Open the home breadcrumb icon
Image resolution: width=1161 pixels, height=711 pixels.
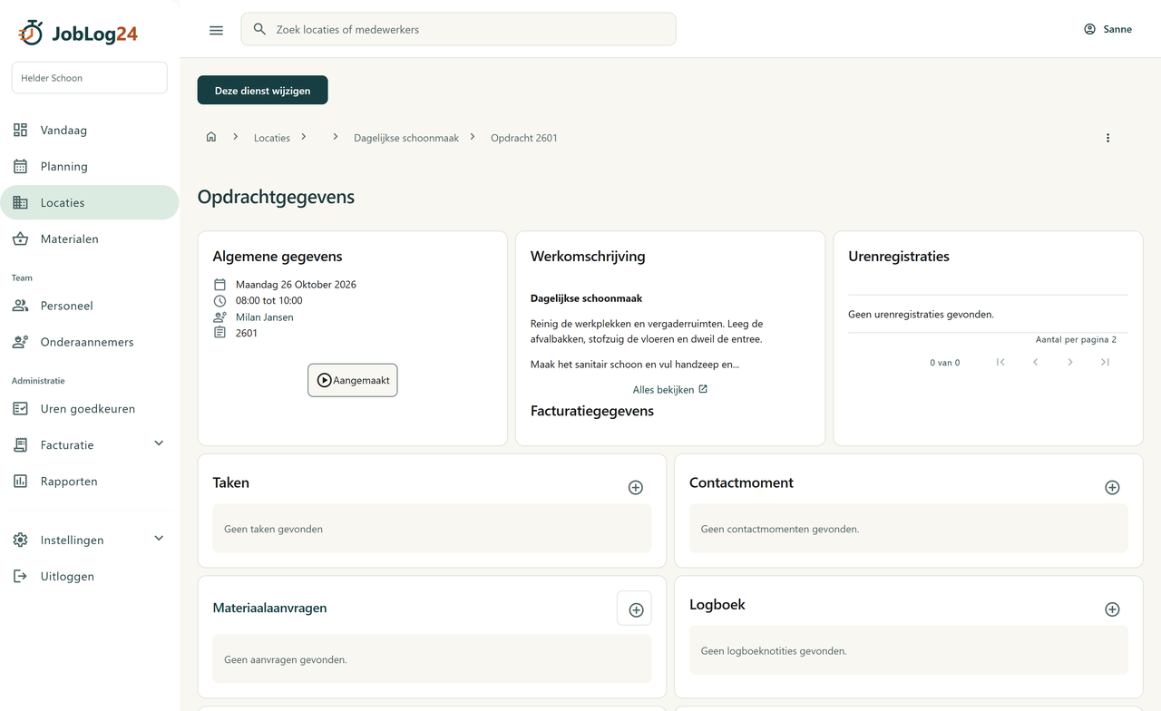211,137
